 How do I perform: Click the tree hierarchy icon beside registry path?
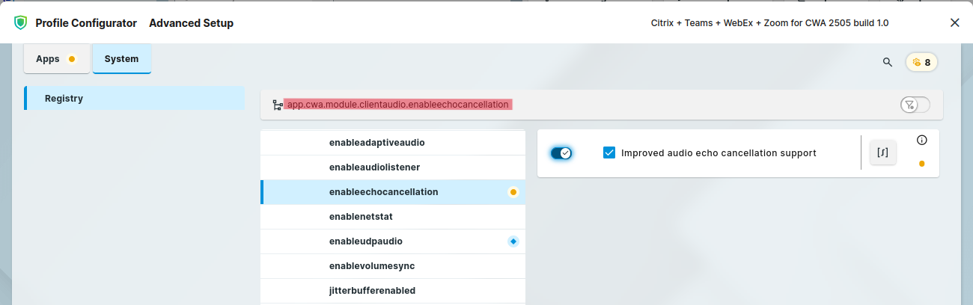pos(278,105)
